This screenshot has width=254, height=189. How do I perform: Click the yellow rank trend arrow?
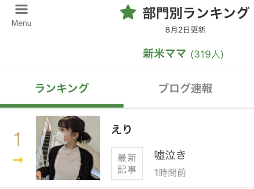(18, 160)
